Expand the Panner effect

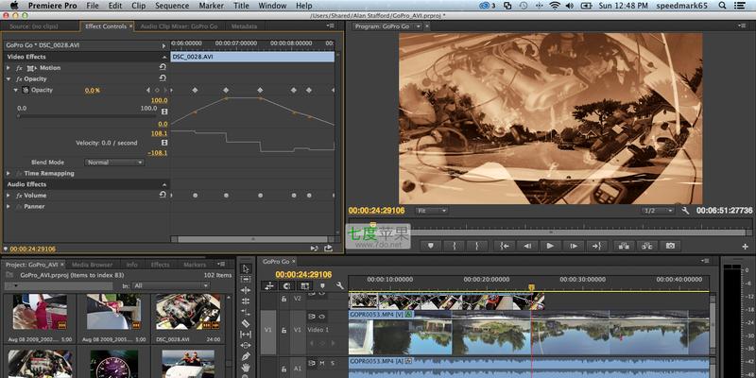(x=9, y=206)
